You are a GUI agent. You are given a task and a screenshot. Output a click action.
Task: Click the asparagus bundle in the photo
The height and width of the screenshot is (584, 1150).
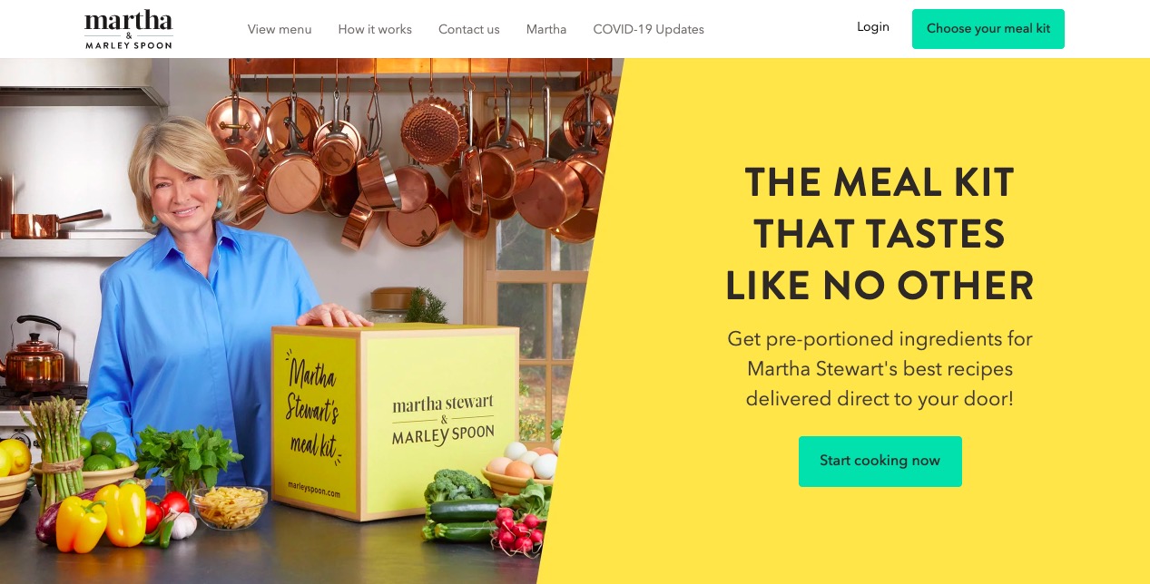56,450
